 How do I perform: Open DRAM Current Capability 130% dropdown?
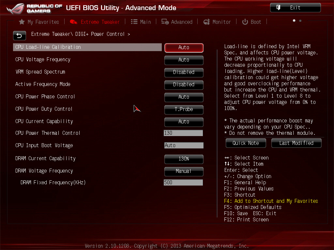[x=184, y=159]
